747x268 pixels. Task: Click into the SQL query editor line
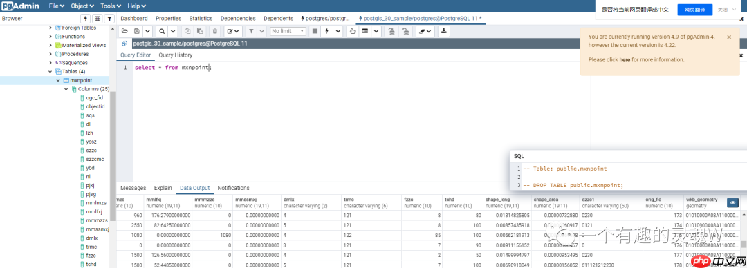point(172,68)
